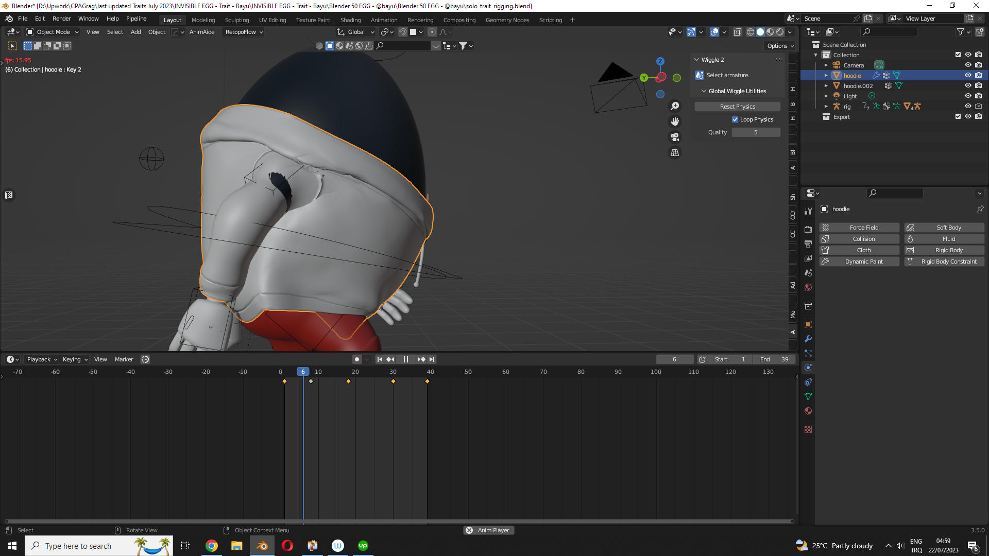Click the Reset Physics button

click(x=737, y=107)
